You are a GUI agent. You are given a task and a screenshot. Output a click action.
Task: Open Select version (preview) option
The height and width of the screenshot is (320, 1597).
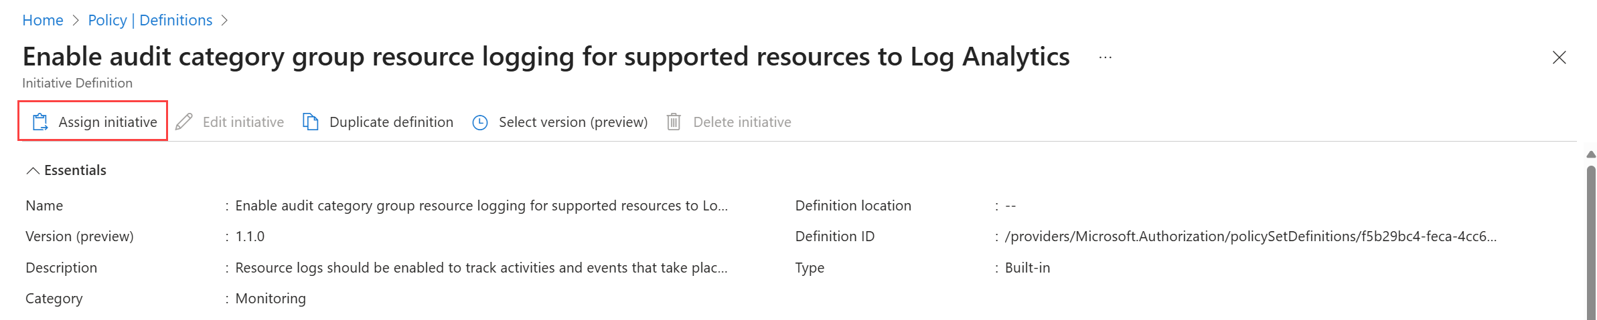coord(573,122)
